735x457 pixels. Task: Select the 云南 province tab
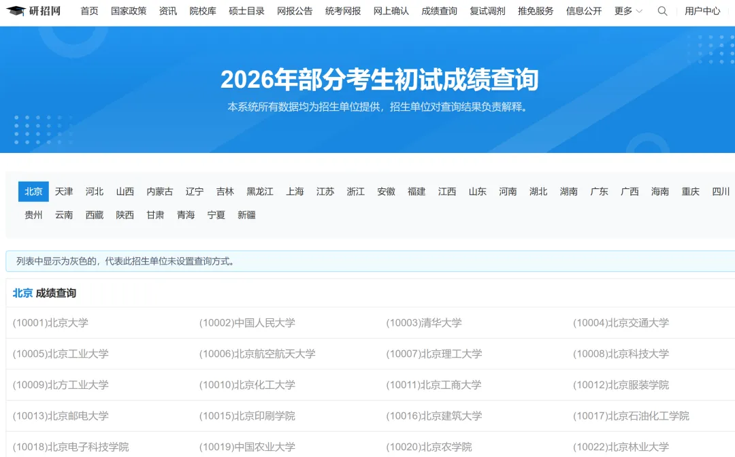(x=64, y=215)
